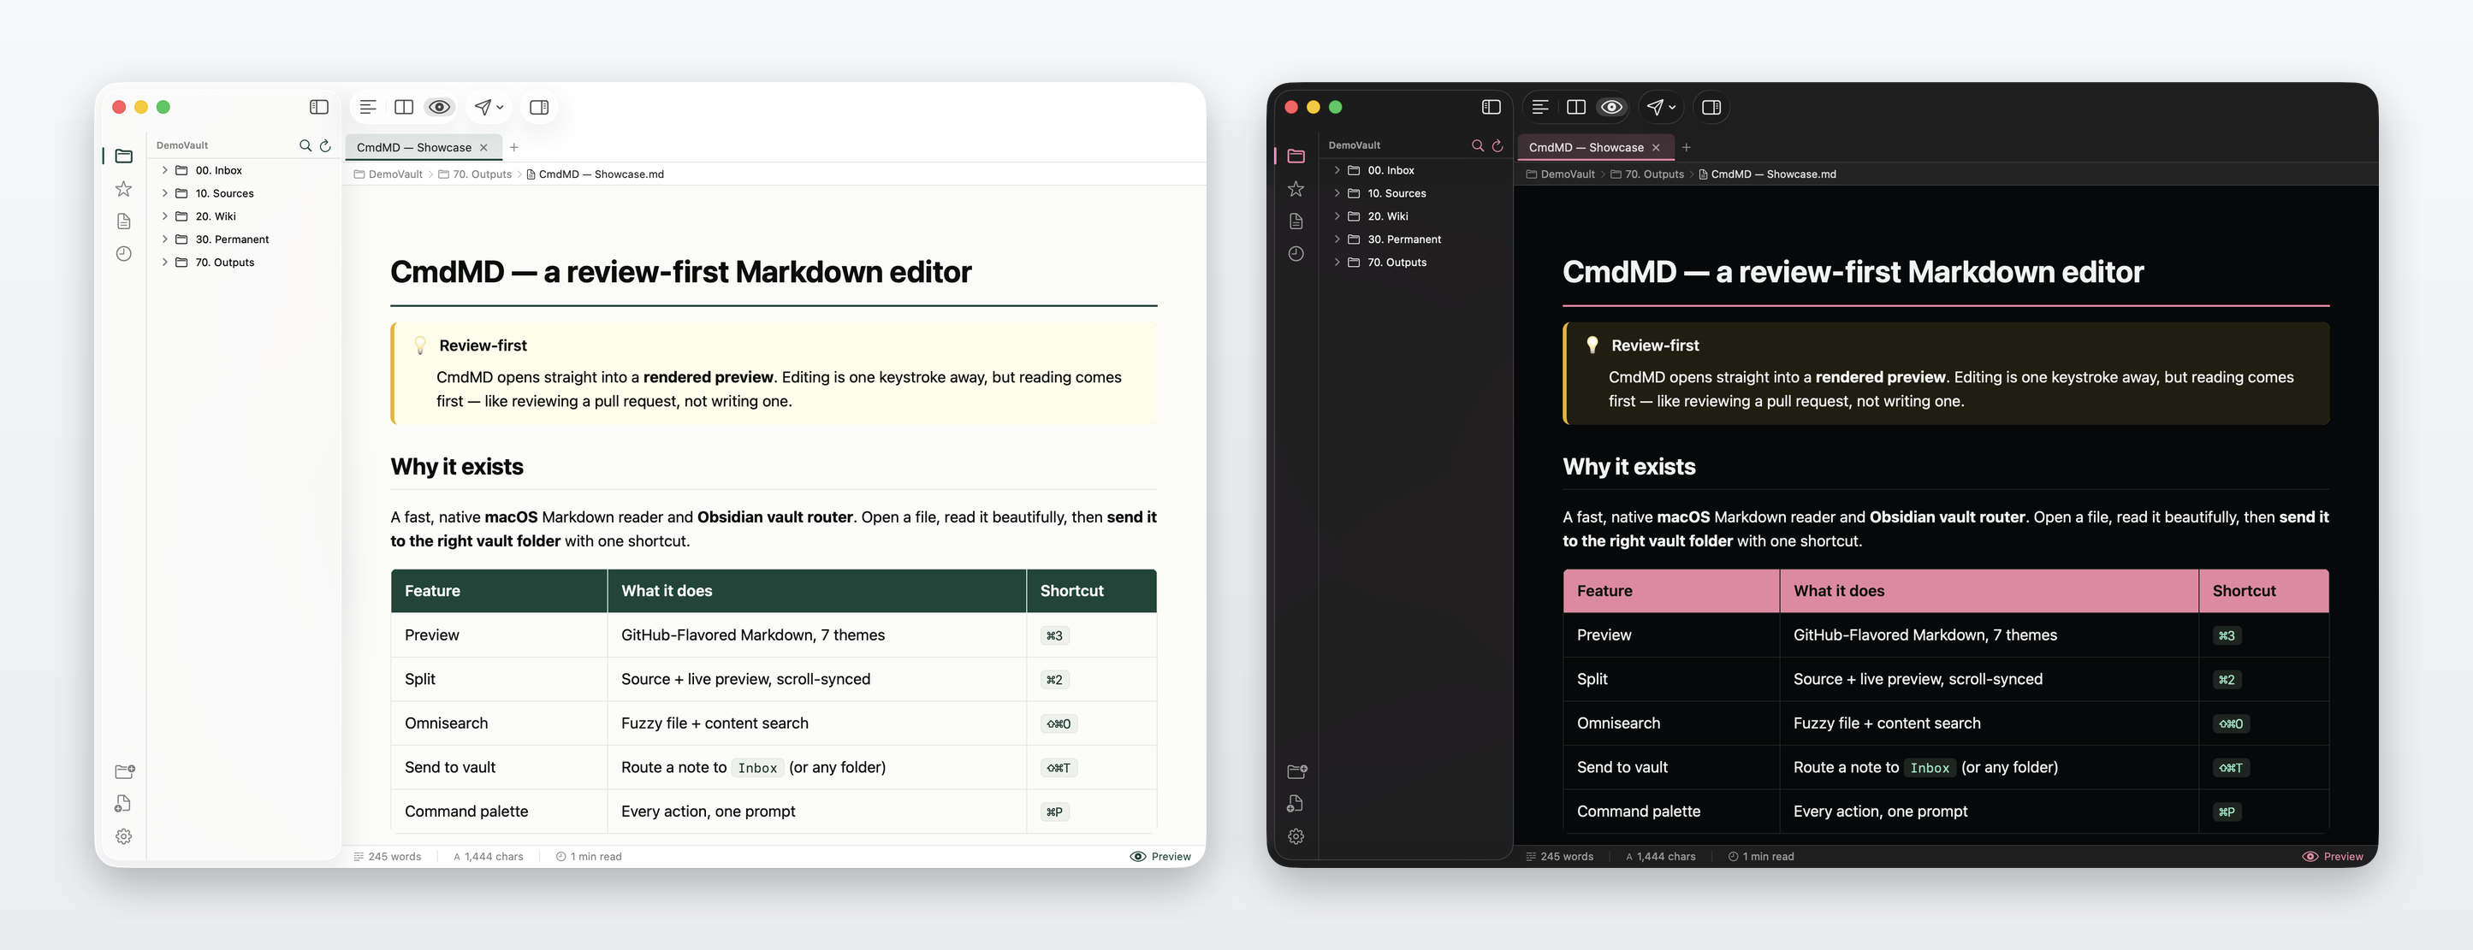The width and height of the screenshot is (2473, 950).
Task: Switch to source editor mode in dark window
Action: 1540,108
